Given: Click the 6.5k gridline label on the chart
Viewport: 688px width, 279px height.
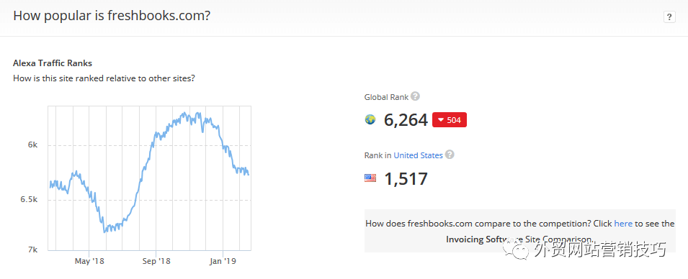Looking at the screenshot, I should (x=30, y=200).
